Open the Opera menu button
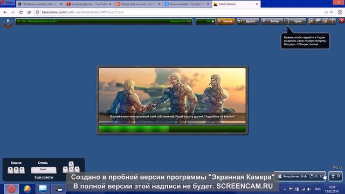Image resolution: width=345 pixels, height=194 pixels. coord(8,3)
